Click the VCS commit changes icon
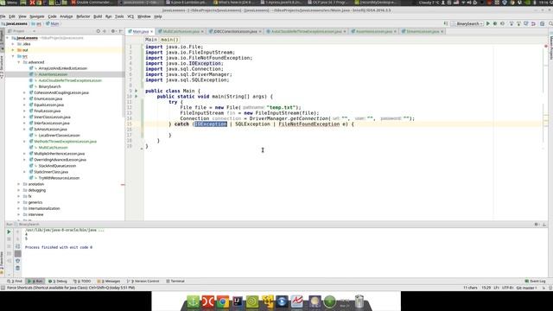The image size is (553, 311). [518, 23]
